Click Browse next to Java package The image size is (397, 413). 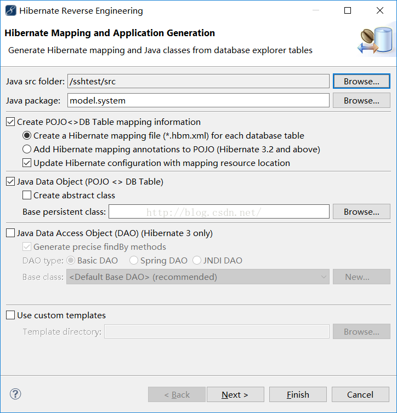(x=361, y=100)
